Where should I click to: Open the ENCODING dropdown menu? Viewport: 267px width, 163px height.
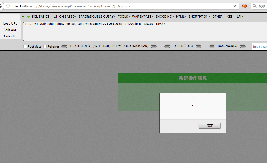click(x=165, y=17)
